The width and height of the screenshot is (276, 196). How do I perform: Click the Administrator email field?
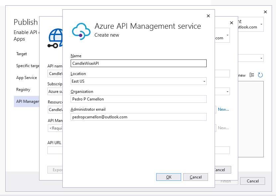[138, 117]
